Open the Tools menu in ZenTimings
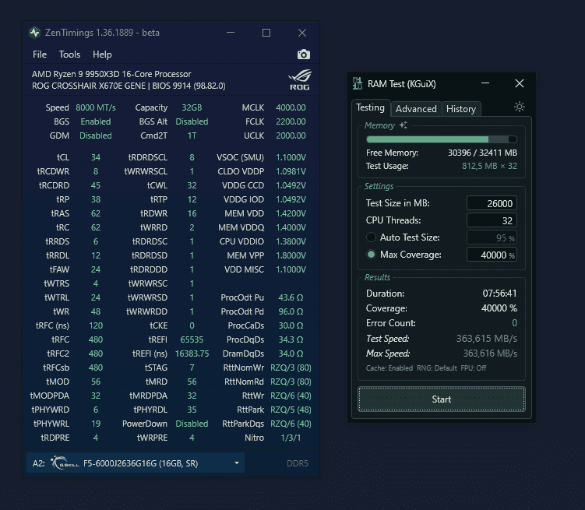The height and width of the screenshot is (510, 585). (x=70, y=55)
